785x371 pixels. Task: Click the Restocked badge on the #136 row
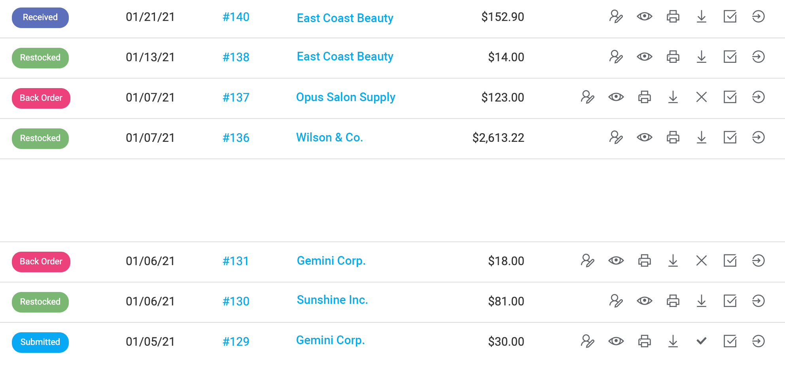pos(40,138)
